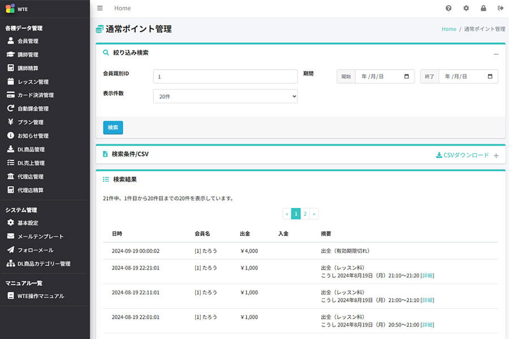The height and width of the screenshot is (339, 509).
Task: Click the logout icon at top right
Action: [500, 8]
